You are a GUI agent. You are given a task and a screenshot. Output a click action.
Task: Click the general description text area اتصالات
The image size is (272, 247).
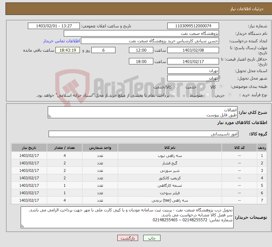point(142,112)
